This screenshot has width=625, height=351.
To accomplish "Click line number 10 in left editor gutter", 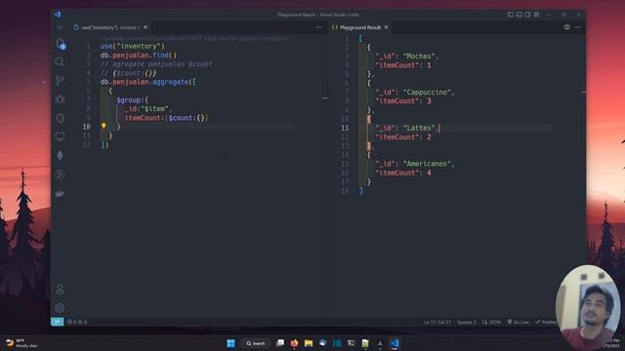I will click(87, 127).
